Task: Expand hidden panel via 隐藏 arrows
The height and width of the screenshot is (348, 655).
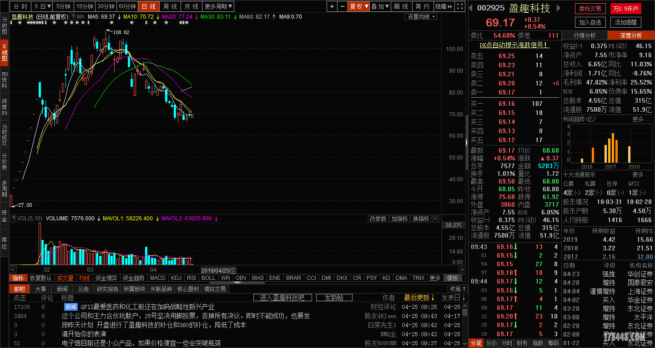Action: pos(444,6)
